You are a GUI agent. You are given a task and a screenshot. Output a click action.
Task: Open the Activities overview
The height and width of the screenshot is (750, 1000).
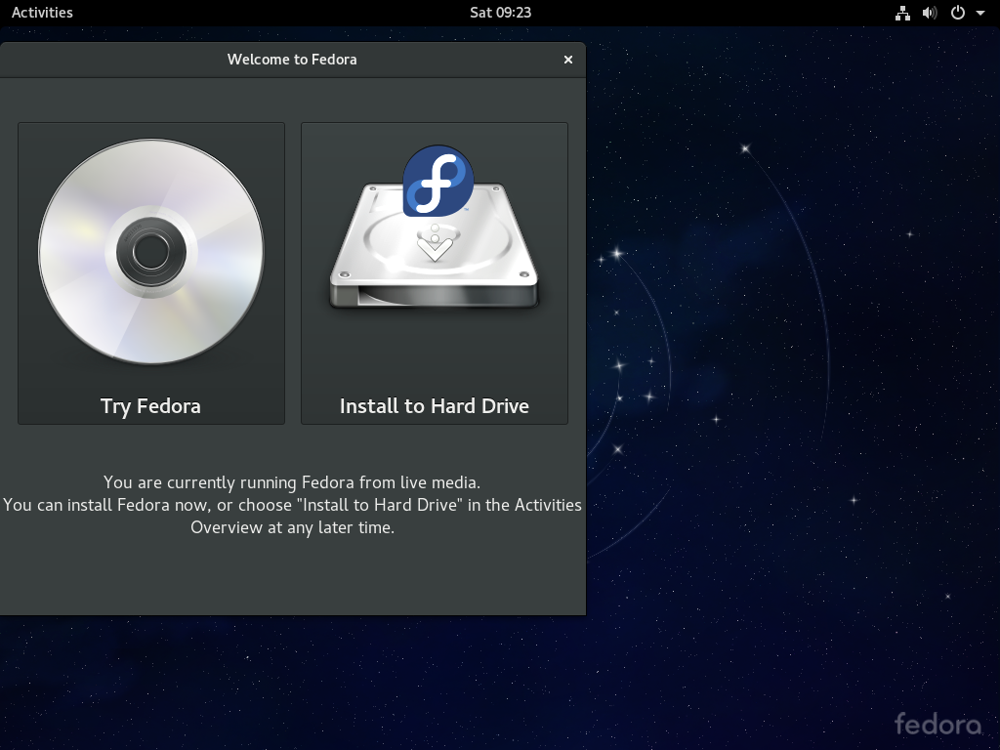click(x=42, y=13)
